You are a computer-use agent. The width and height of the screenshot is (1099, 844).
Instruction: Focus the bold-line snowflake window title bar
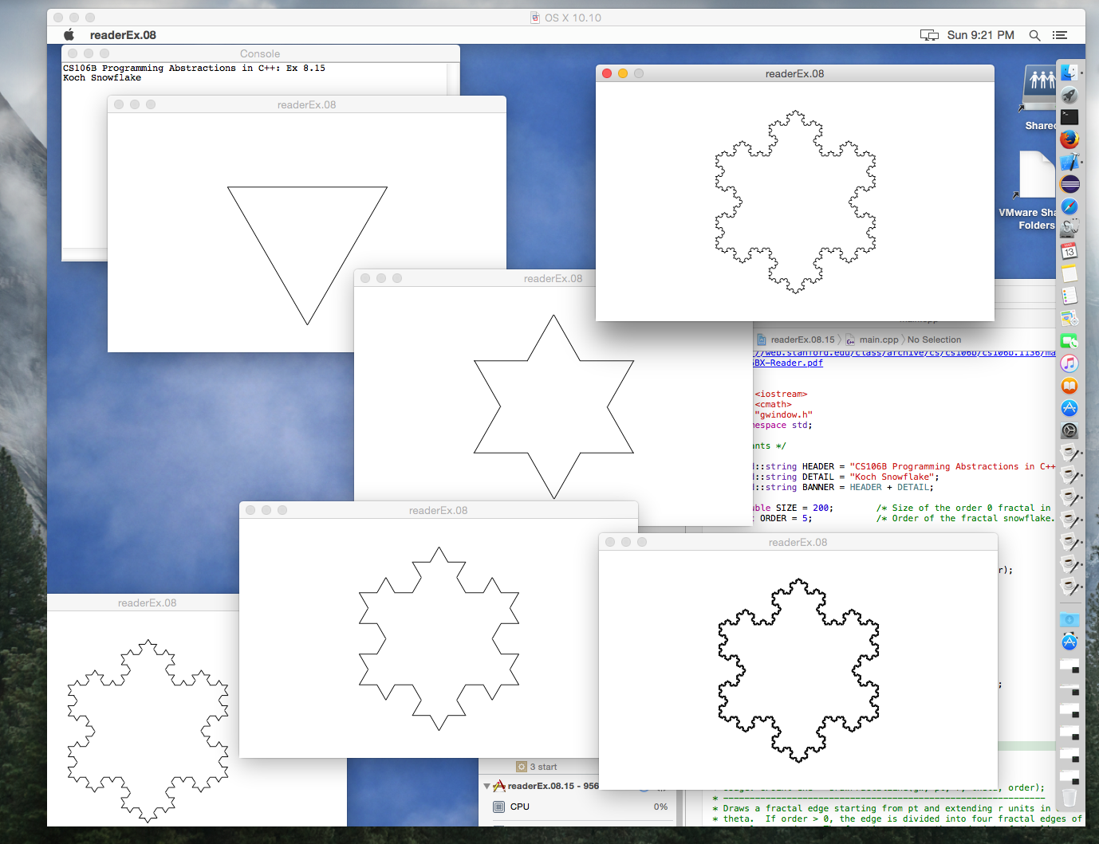click(x=798, y=542)
